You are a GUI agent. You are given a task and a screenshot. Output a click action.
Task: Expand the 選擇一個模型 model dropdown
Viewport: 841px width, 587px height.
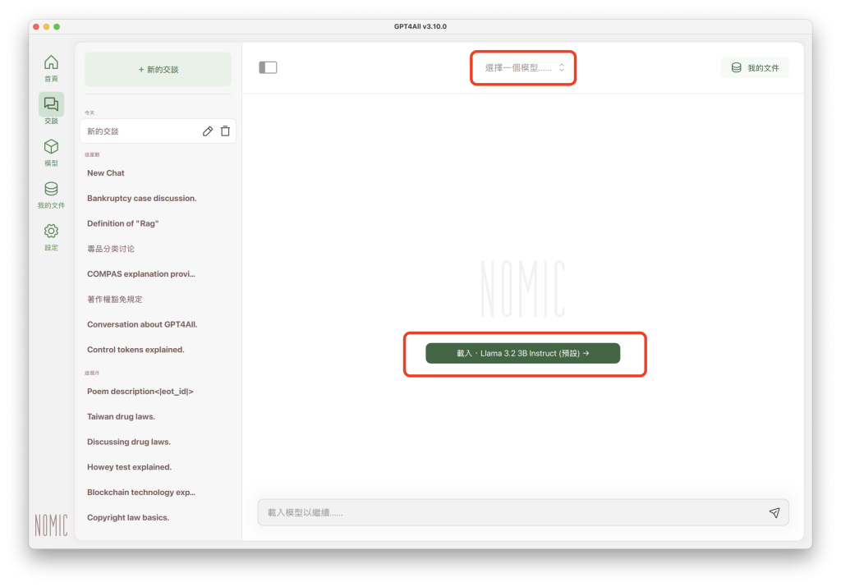coord(524,68)
